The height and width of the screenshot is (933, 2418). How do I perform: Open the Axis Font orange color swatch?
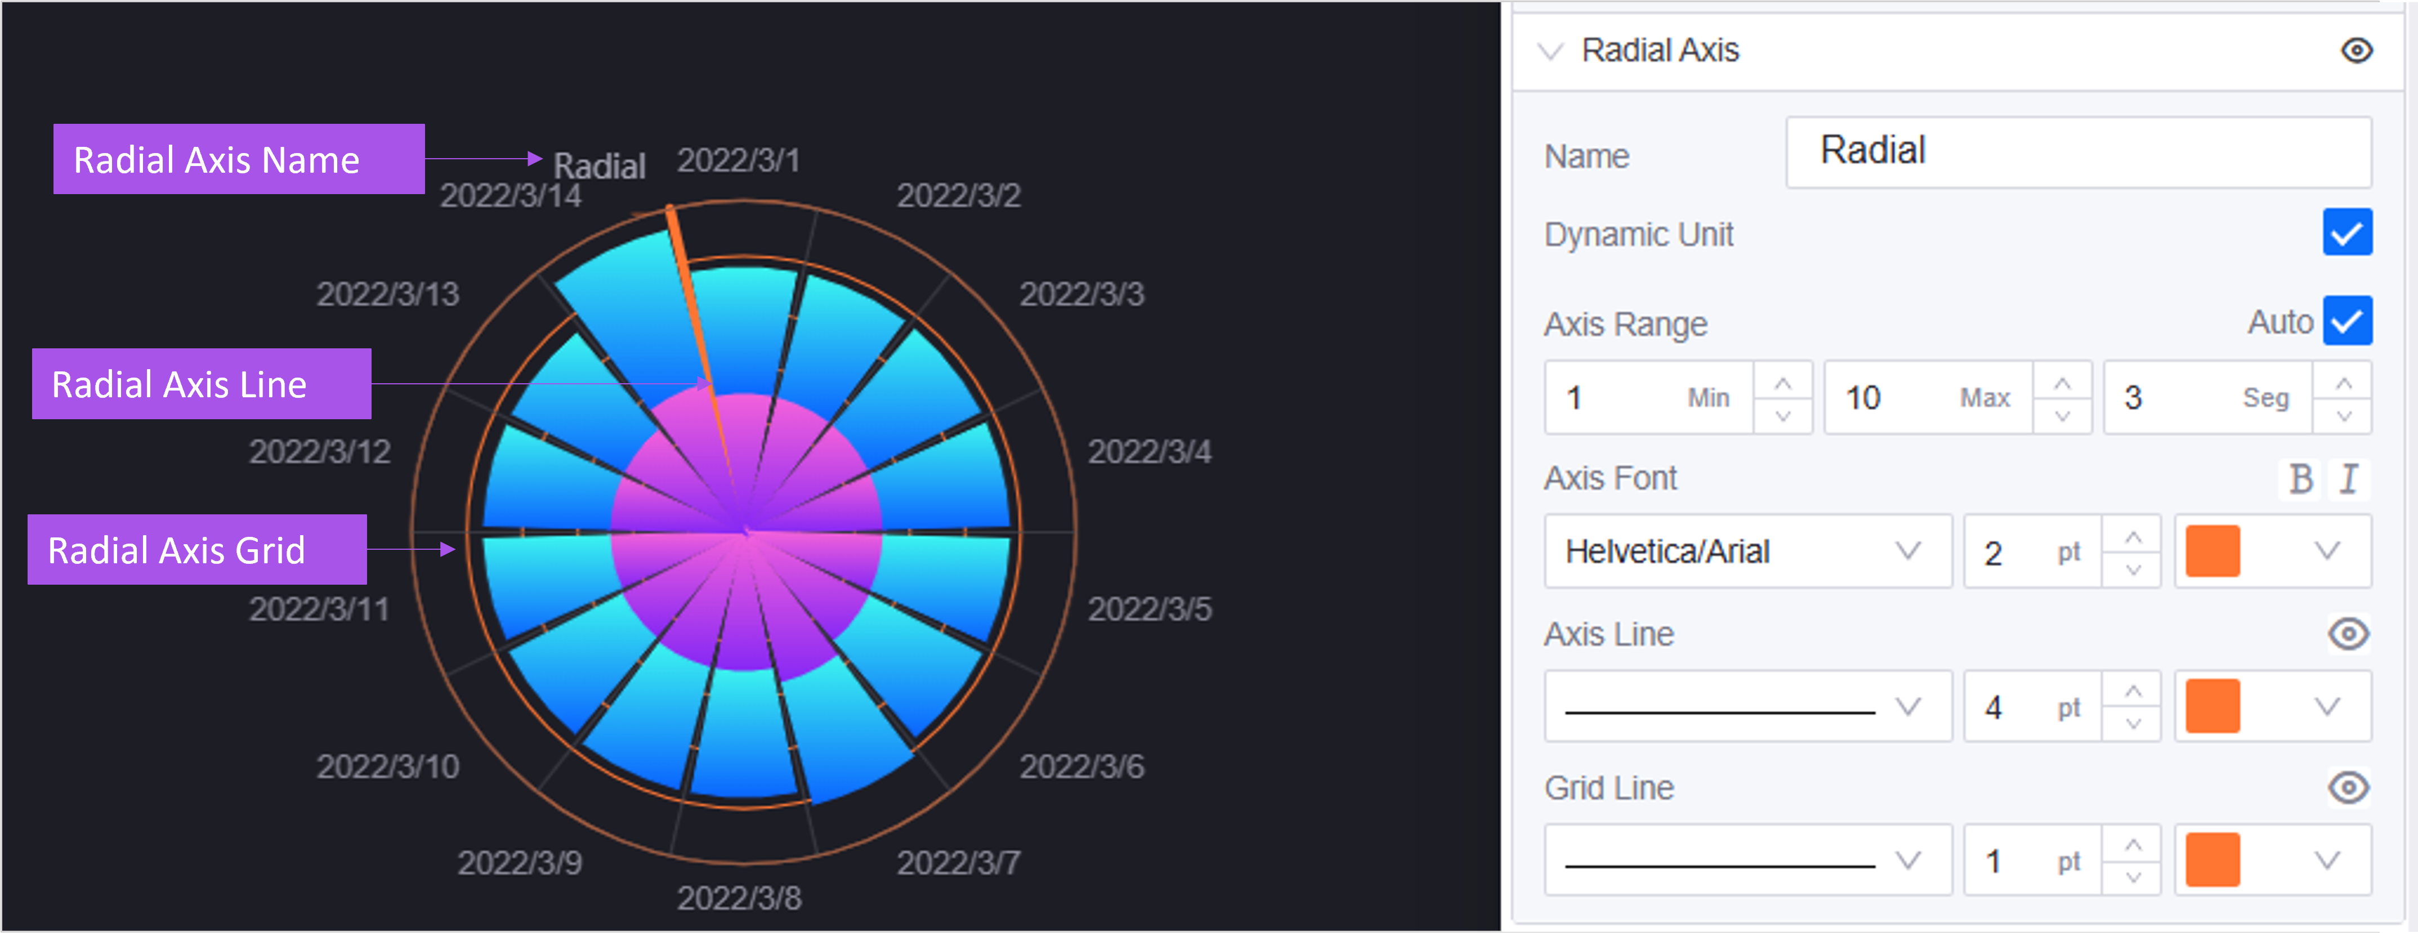[x=2213, y=552]
